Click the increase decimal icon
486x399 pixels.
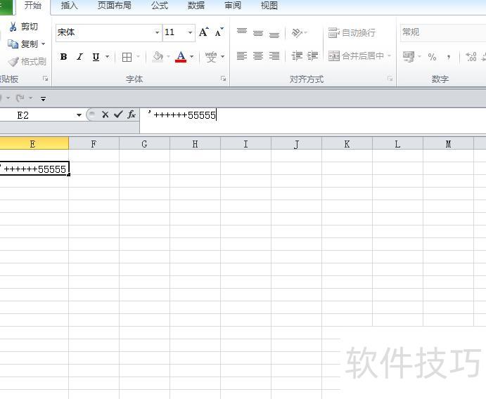[x=471, y=57]
